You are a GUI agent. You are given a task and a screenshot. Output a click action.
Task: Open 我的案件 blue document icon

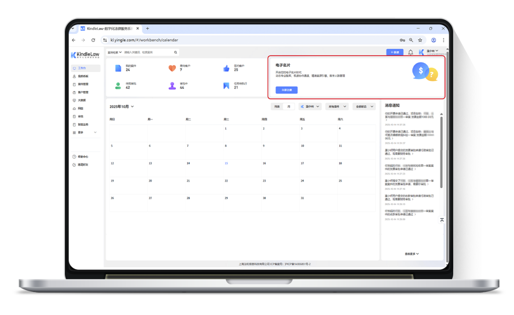pos(118,68)
